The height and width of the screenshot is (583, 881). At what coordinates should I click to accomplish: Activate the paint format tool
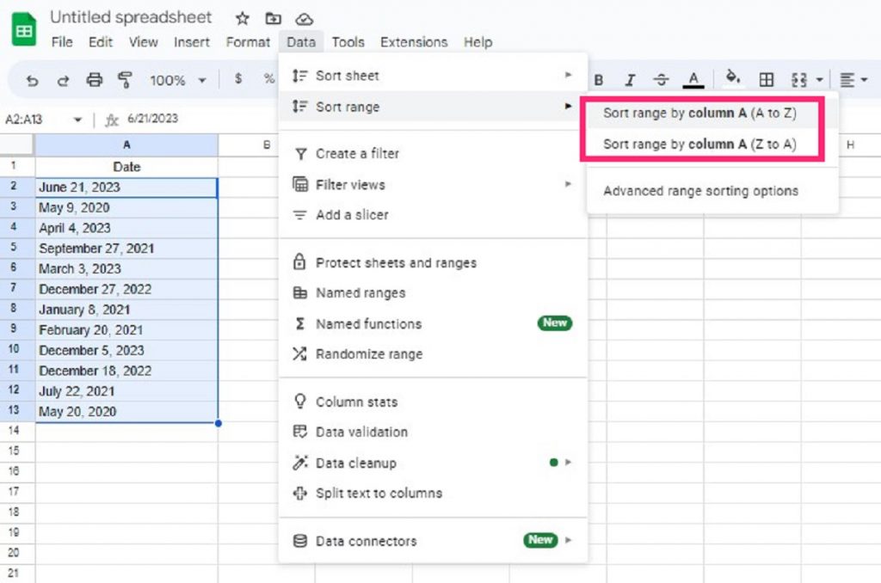pyautogui.click(x=125, y=80)
